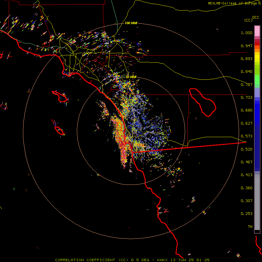This screenshot has width=262, height=262.
Task: Pick the bright green band of the scale
Action: 257,79
